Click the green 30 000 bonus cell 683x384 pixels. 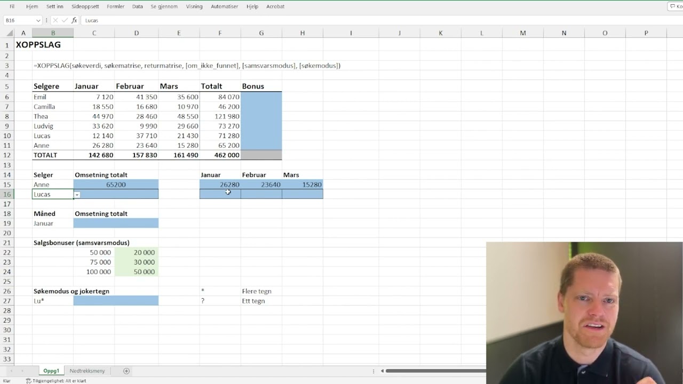click(x=136, y=262)
